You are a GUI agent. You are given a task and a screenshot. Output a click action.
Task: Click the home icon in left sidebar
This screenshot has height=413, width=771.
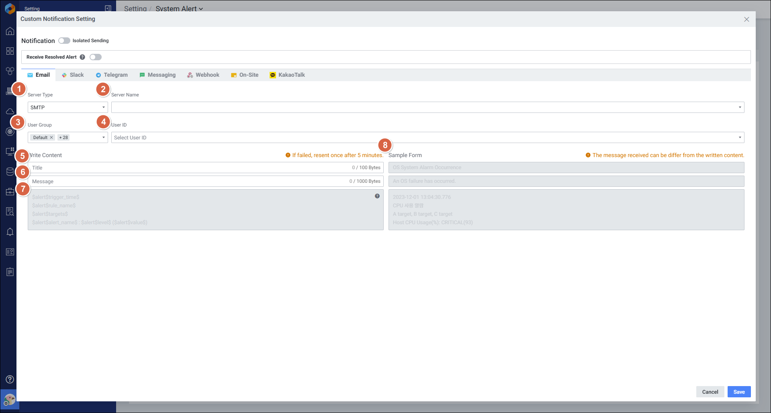[x=10, y=31]
